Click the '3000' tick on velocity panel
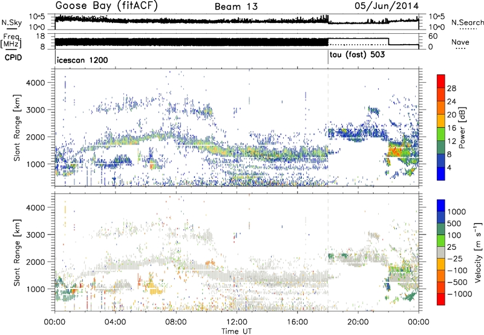 (x=36, y=235)
